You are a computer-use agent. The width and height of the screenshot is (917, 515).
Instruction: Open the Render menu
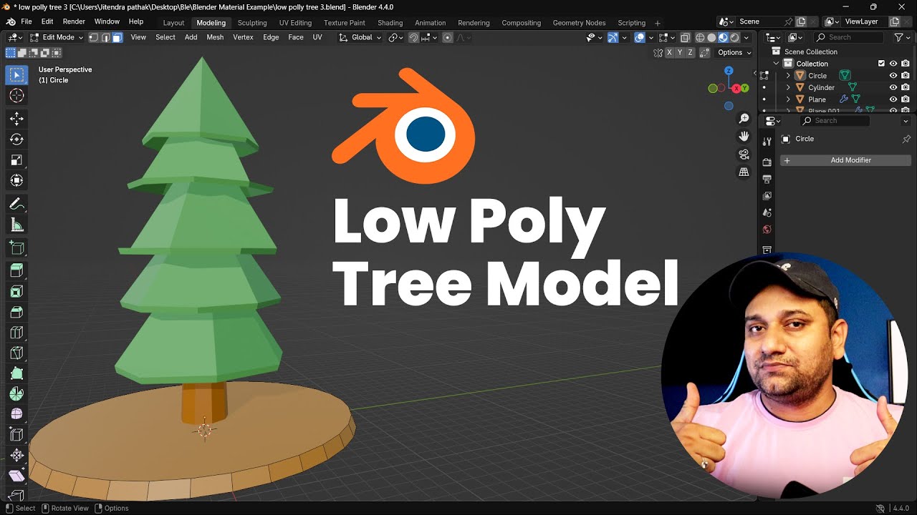tap(74, 22)
